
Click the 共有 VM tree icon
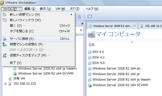click(10, 79)
